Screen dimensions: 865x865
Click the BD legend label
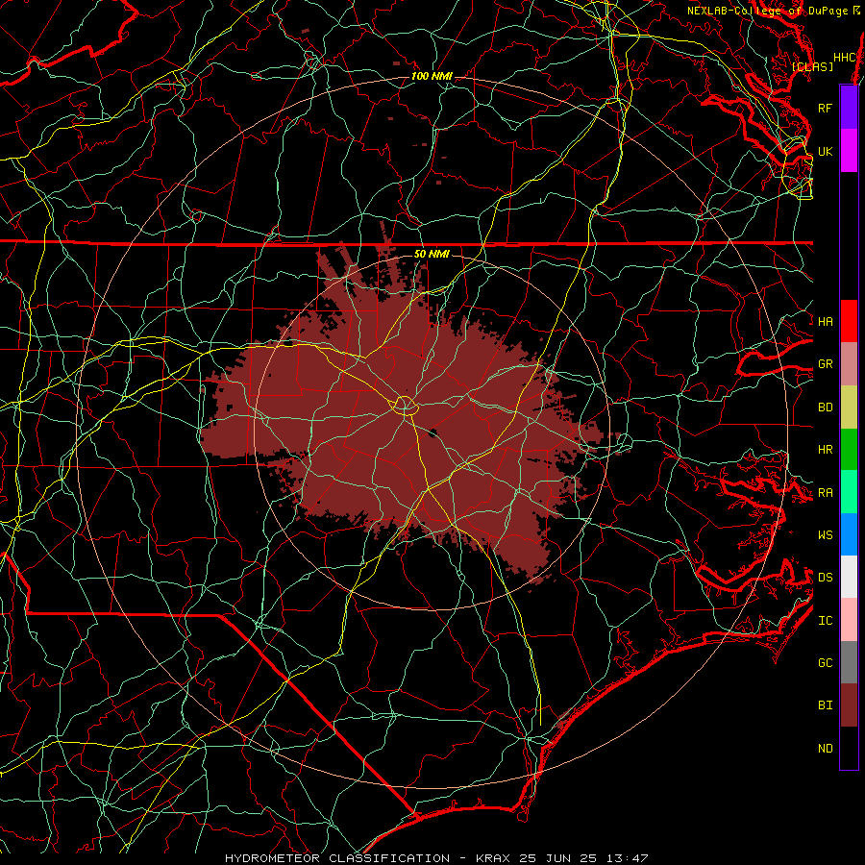tap(825, 408)
